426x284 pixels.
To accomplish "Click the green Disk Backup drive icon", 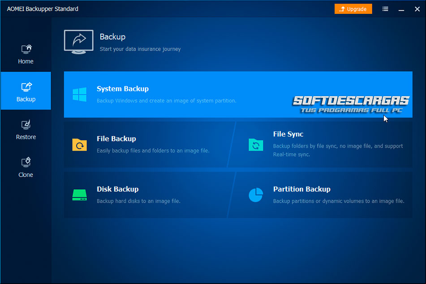I will click(x=80, y=195).
